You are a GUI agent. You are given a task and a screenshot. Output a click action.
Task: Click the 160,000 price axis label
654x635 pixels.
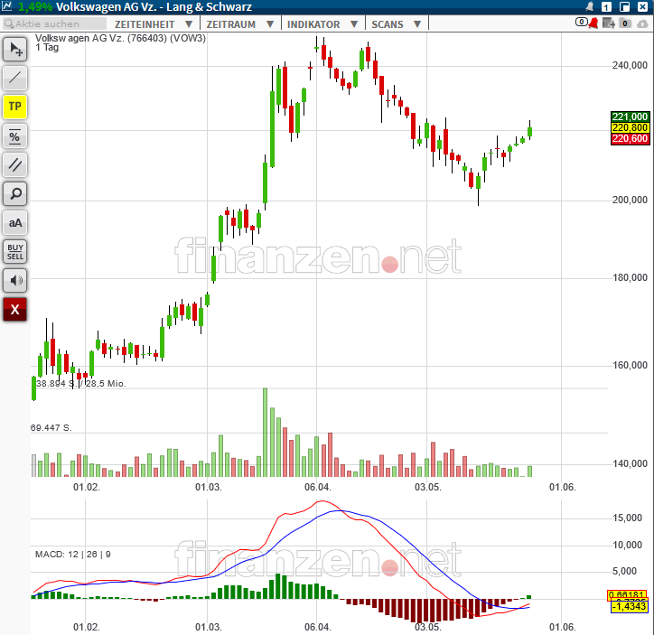(630, 365)
